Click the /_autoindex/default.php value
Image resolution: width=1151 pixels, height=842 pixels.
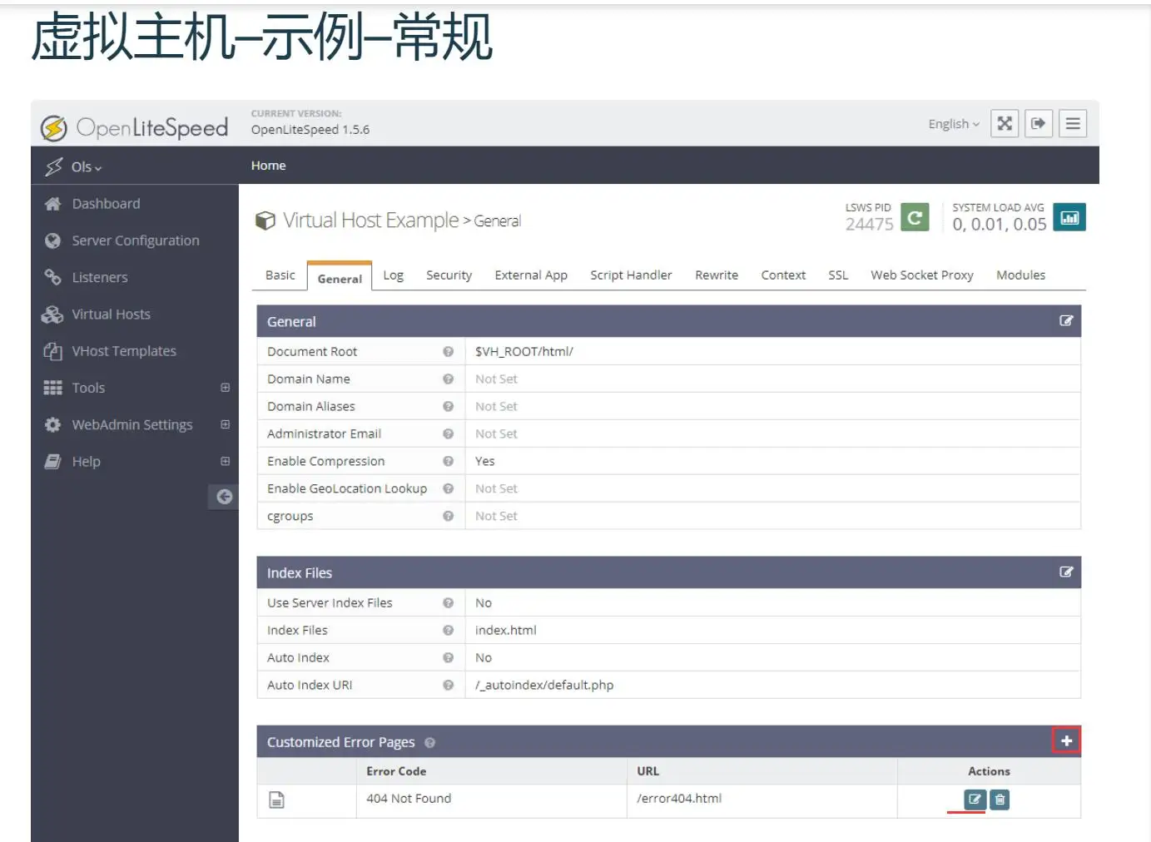pyautogui.click(x=543, y=686)
